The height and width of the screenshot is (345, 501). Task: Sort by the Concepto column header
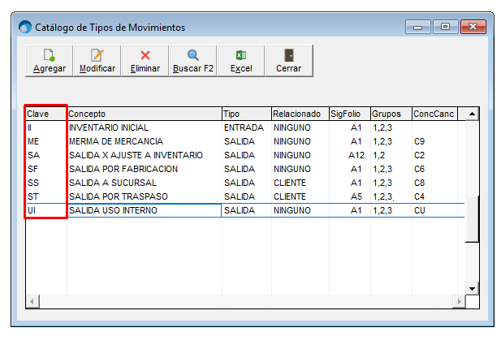coord(145,114)
